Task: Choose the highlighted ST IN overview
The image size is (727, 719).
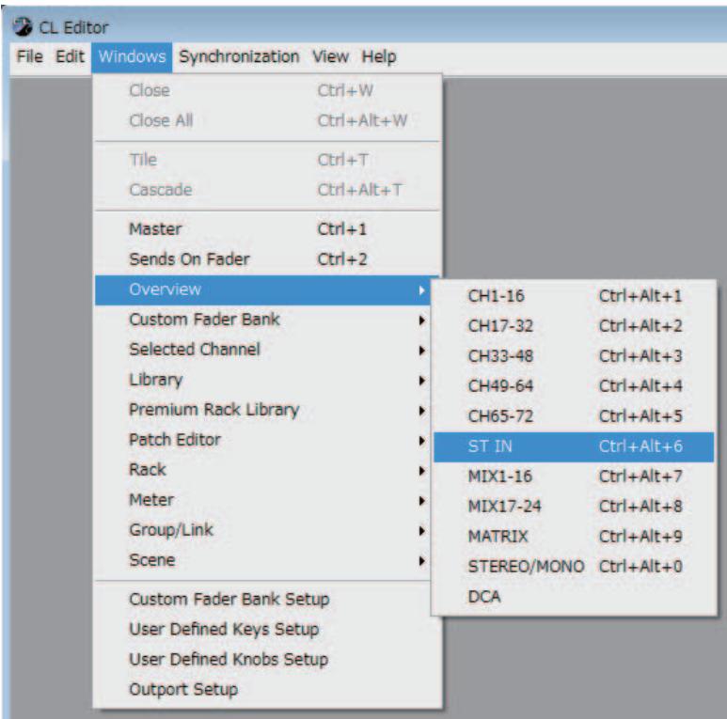Action: click(574, 446)
